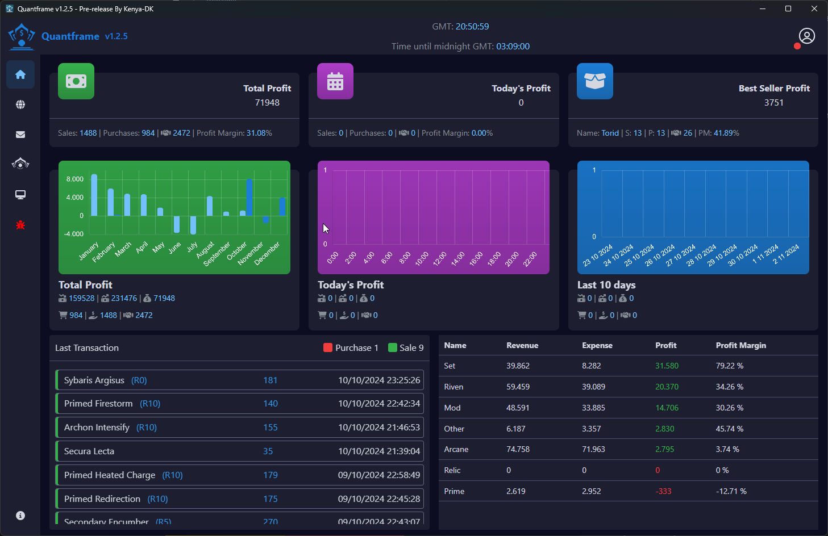Open the envelope chats page
Viewport: 828px width, 536px height.
(20, 135)
